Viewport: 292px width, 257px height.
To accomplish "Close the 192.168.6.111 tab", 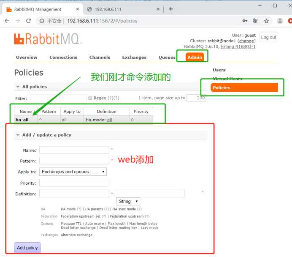I will click(x=158, y=9).
